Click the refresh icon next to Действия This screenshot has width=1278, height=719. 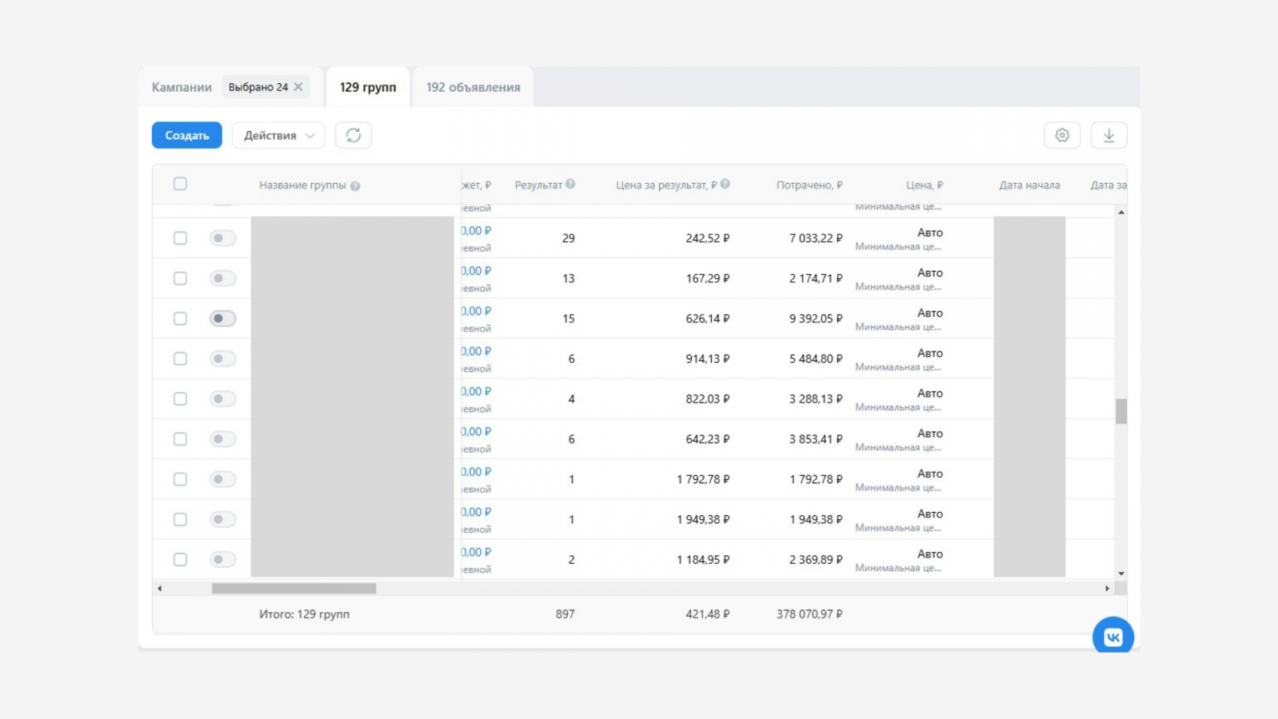pos(353,136)
